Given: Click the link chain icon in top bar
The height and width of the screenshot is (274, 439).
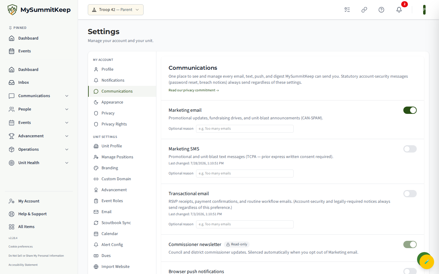Looking at the screenshot, I should pyautogui.click(x=364, y=10).
